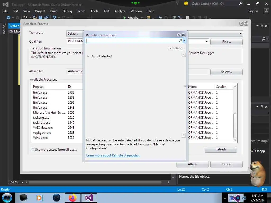Open the Attach button dropdown arrow
The width and height of the screenshot is (271, 203).
(142, 18)
